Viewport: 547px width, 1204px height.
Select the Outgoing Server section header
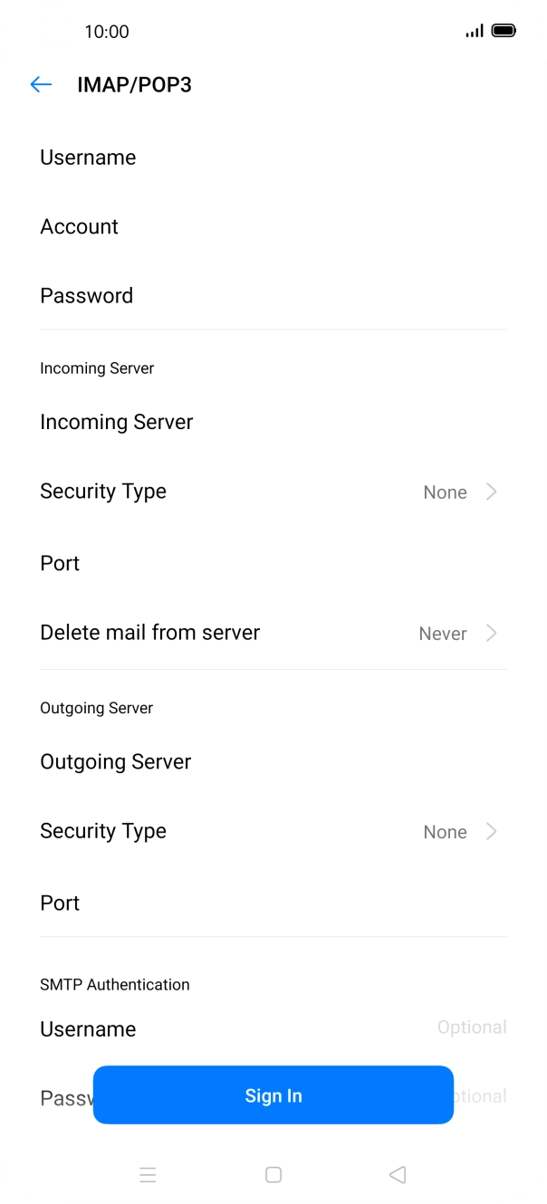97,707
